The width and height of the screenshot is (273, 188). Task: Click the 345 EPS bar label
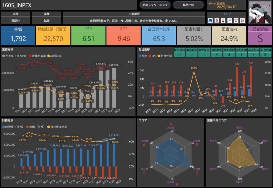(x=251, y=63)
